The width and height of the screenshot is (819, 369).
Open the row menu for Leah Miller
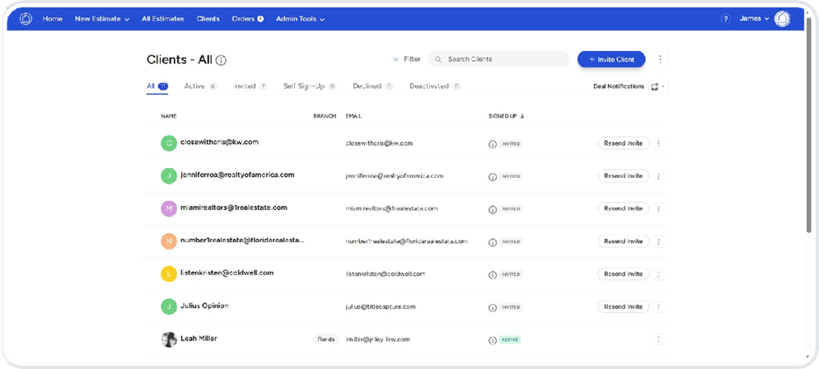[658, 339]
